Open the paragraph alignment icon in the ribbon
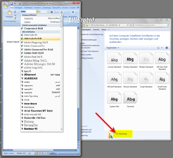The width and height of the screenshot is (173, 158). 52,12
